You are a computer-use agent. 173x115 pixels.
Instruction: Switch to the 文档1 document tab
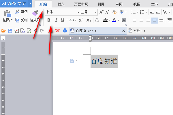[137, 31]
